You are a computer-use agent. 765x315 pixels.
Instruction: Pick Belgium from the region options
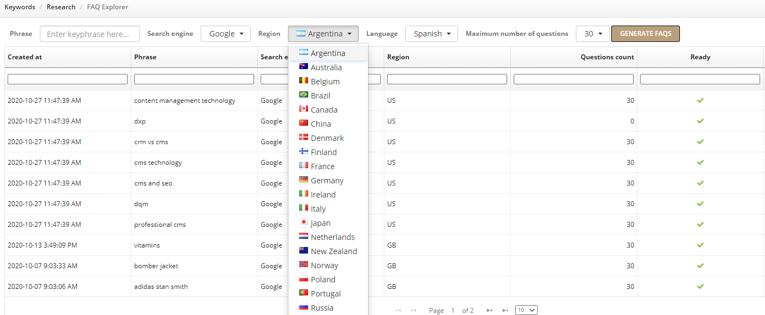click(x=328, y=82)
